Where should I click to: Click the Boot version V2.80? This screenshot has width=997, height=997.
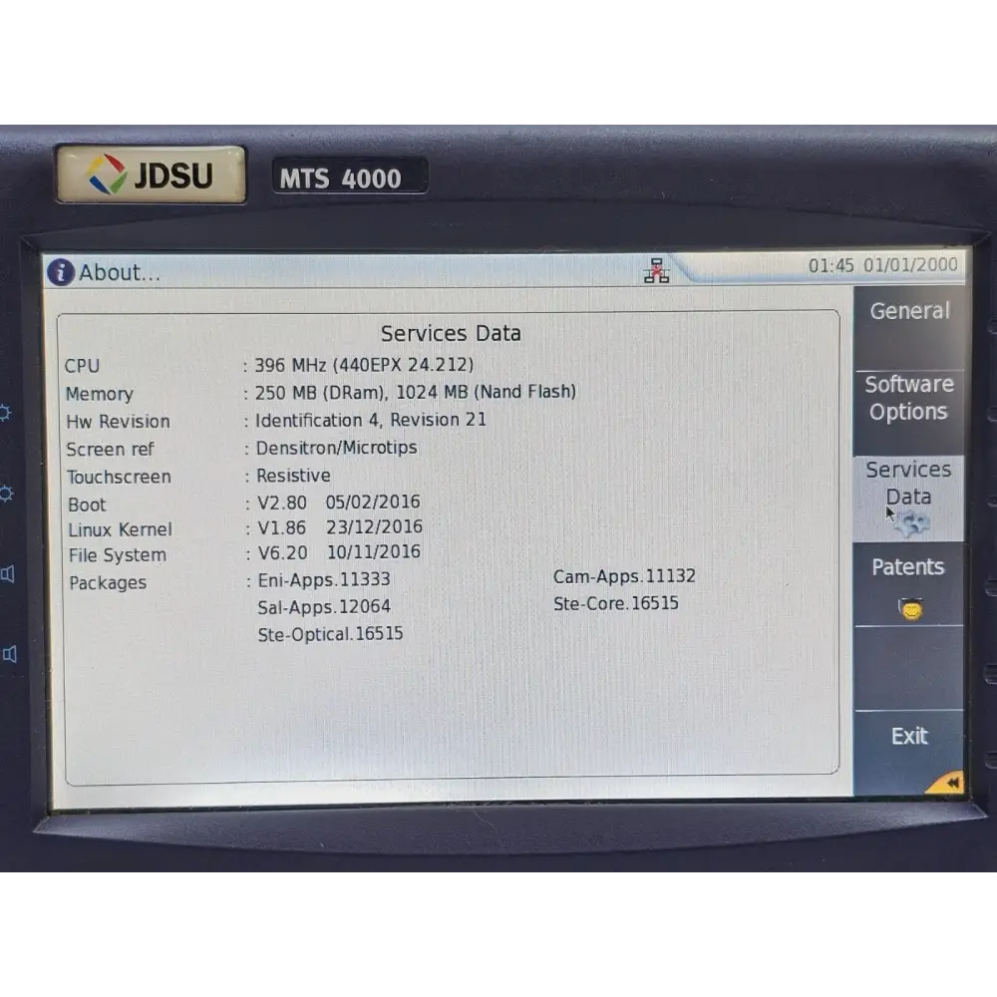tap(282, 502)
